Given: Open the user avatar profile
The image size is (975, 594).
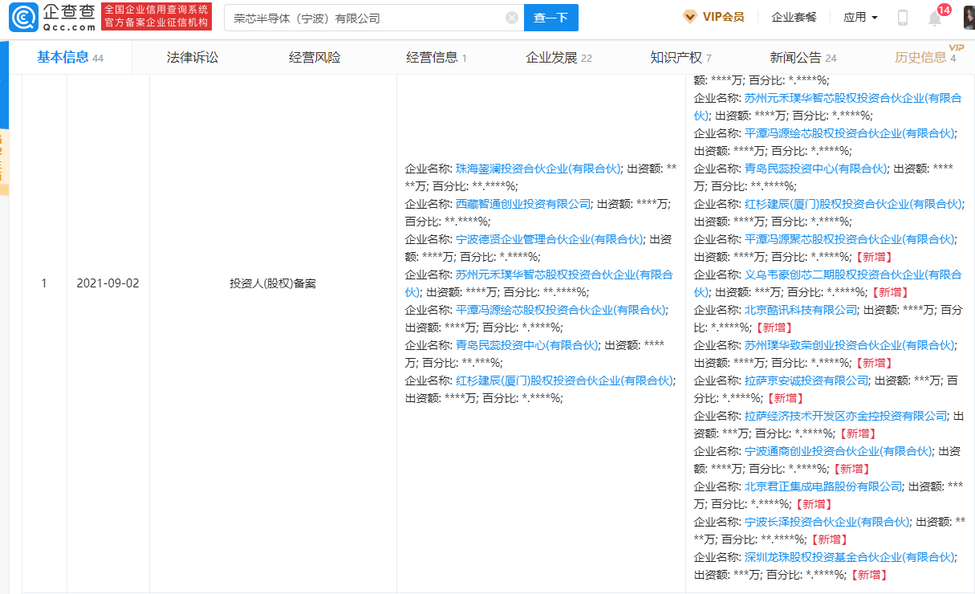Looking at the screenshot, I should click(x=969, y=18).
